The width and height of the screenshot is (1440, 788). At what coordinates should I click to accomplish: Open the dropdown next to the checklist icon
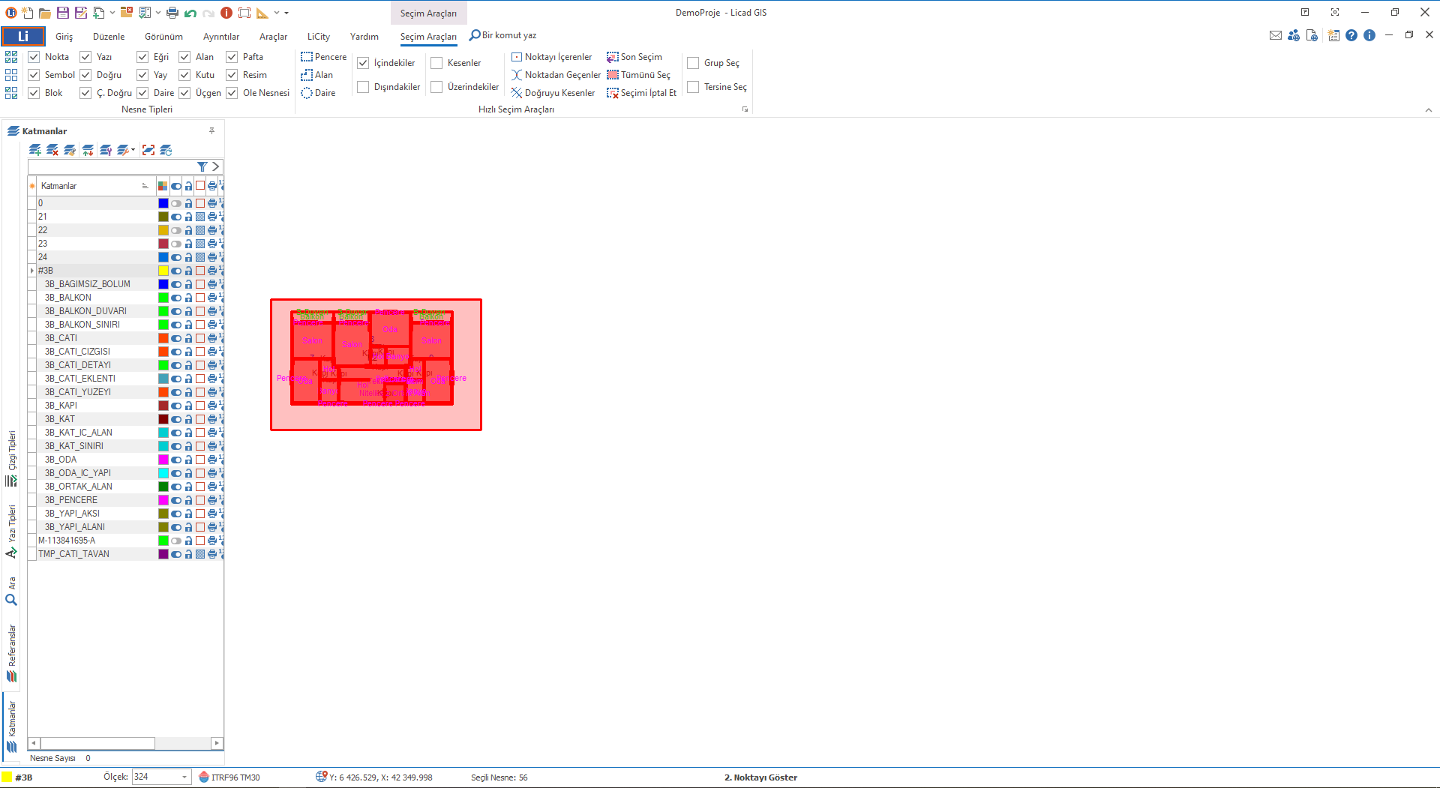[158, 13]
